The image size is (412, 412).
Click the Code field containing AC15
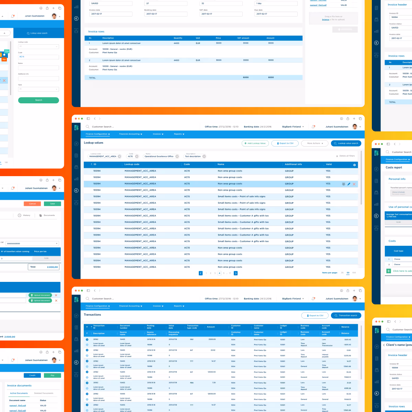tap(38, 57)
